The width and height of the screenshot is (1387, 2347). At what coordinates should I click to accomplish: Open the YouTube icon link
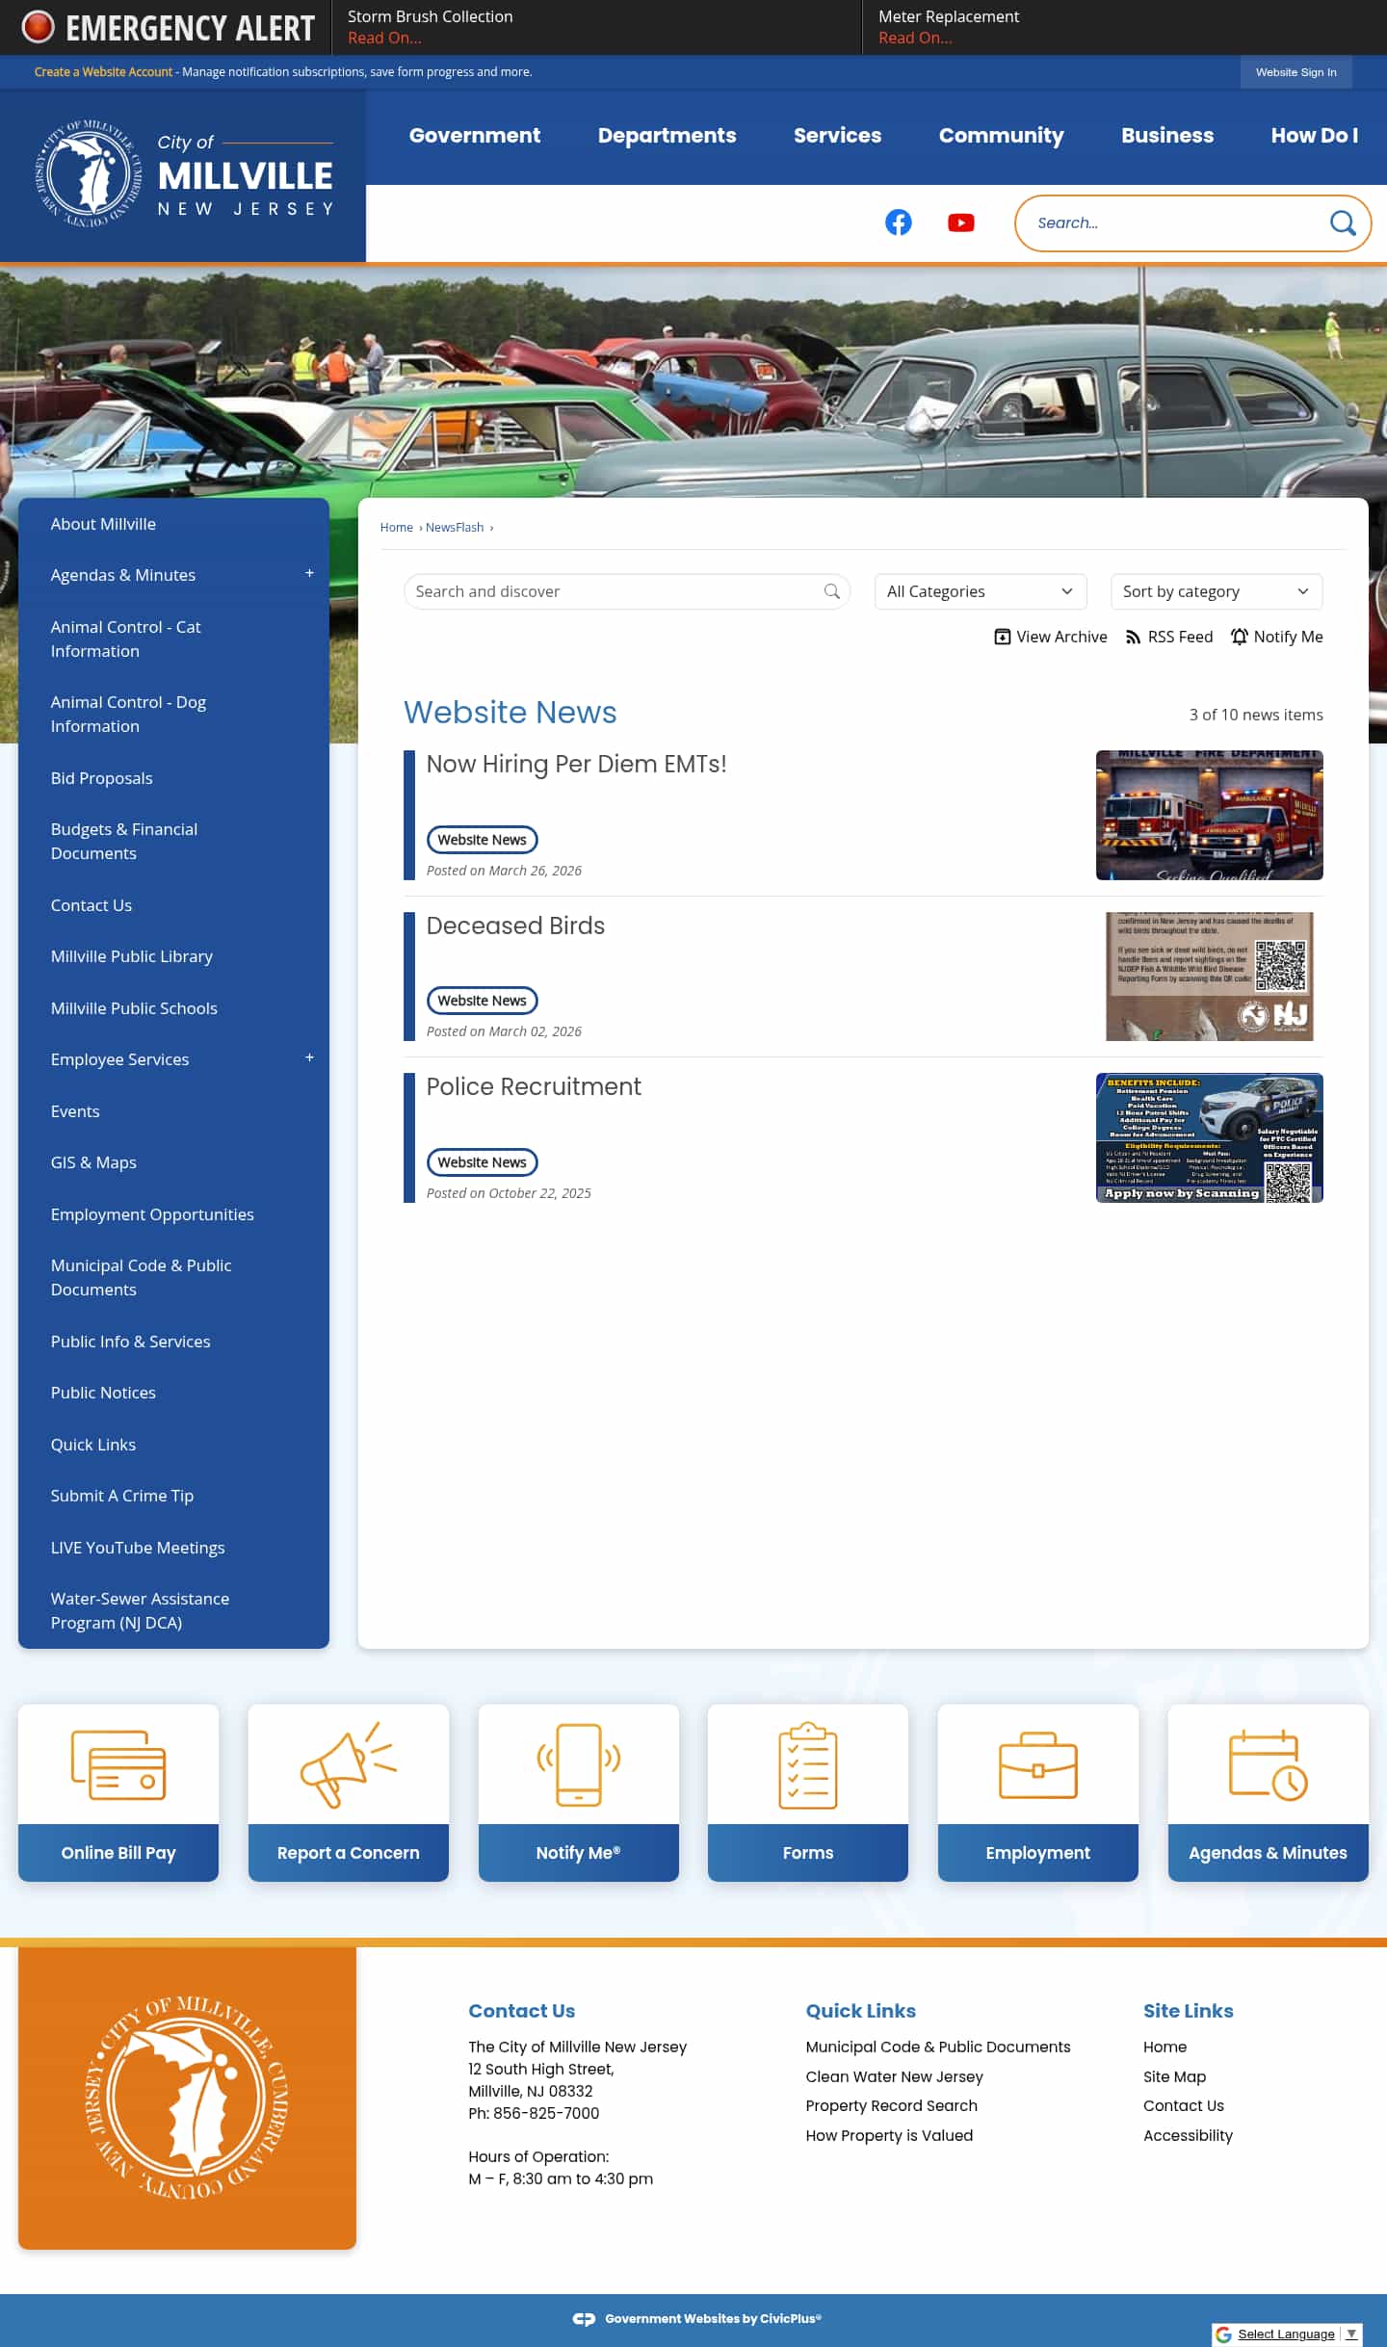point(960,222)
